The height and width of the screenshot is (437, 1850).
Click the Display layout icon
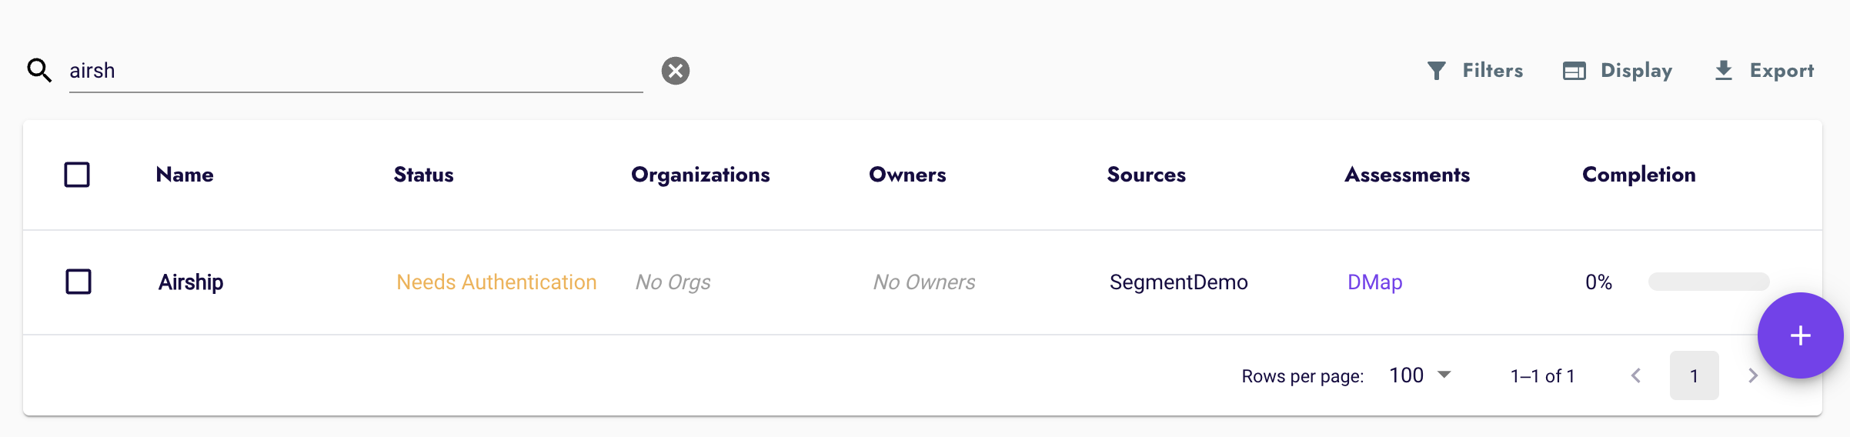[1575, 71]
